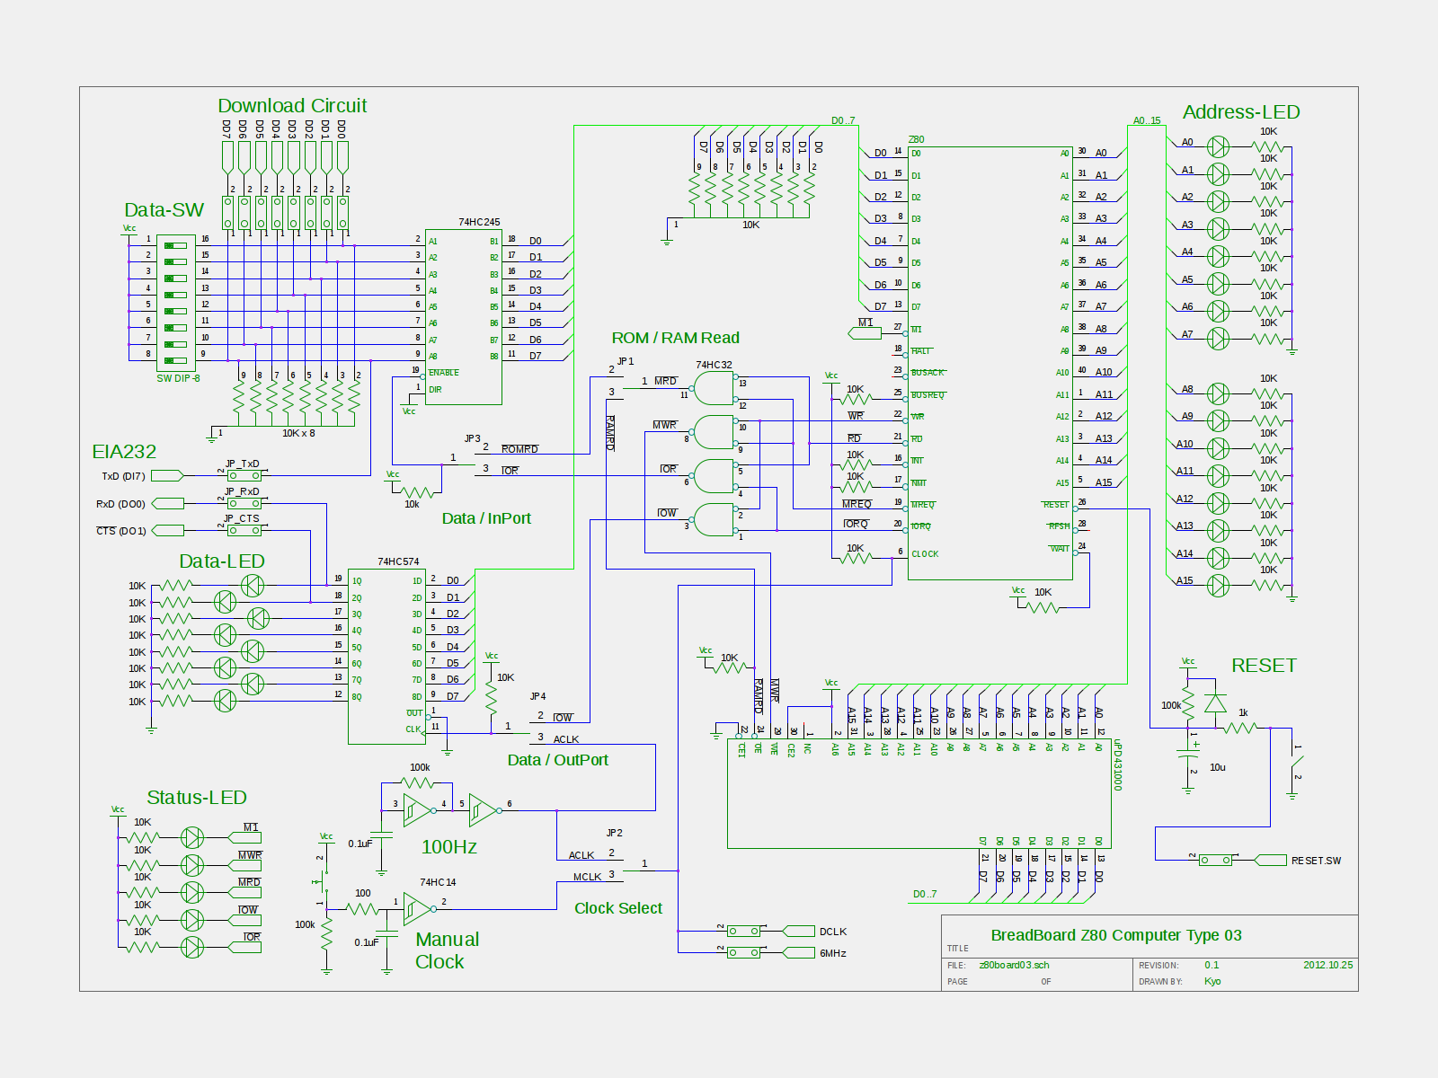Toggle the 6MHz clock jumper
This screenshot has height=1078, width=1438.
(743, 952)
